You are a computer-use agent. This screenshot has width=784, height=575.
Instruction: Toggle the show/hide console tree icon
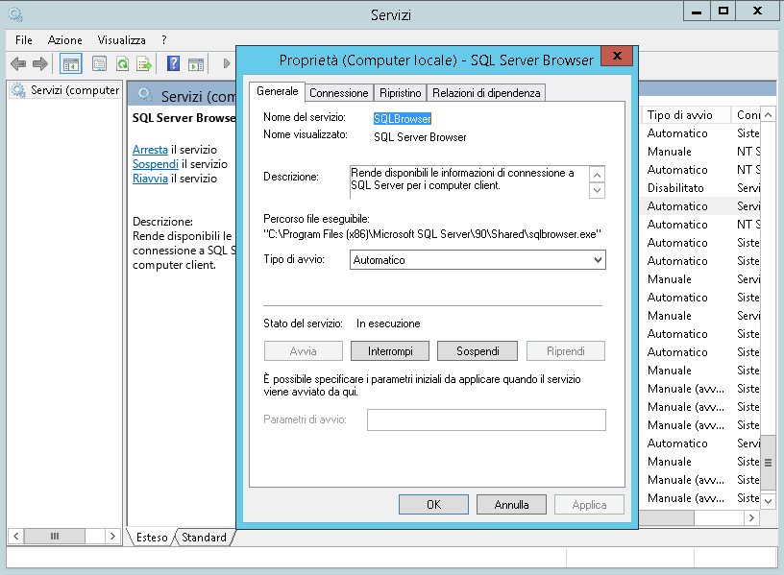[x=70, y=64]
